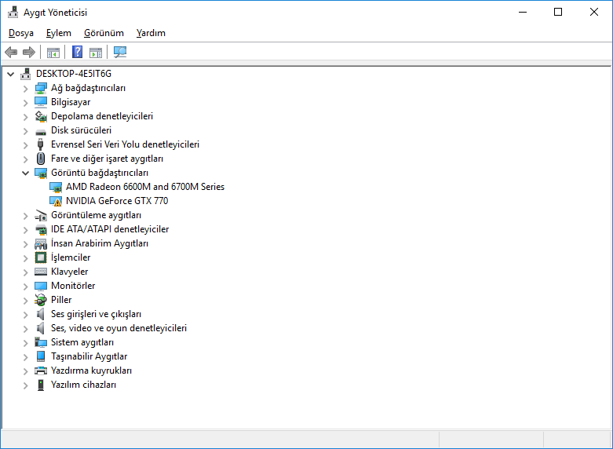Open the Dosya menu
Viewport: 613px width, 449px height.
point(21,33)
